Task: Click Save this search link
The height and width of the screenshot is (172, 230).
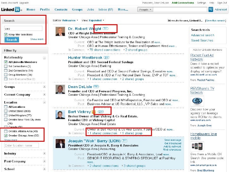Action: point(215,20)
